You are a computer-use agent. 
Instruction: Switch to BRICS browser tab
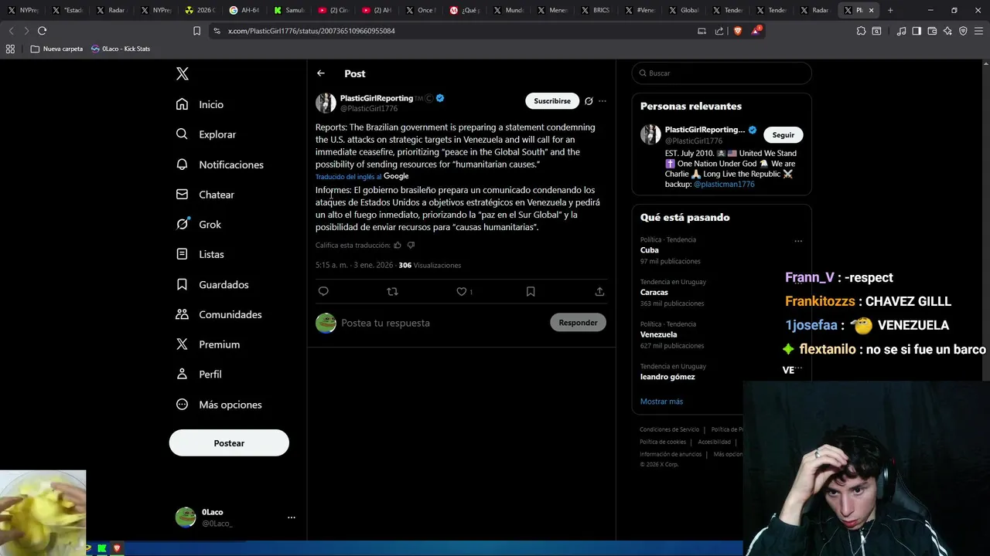coord(596,10)
